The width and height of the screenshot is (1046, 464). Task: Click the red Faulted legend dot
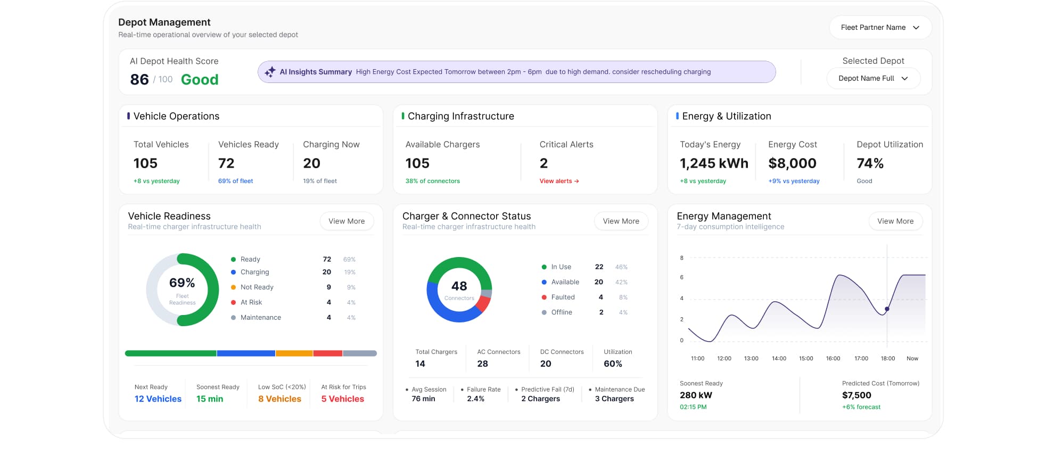tap(544, 297)
